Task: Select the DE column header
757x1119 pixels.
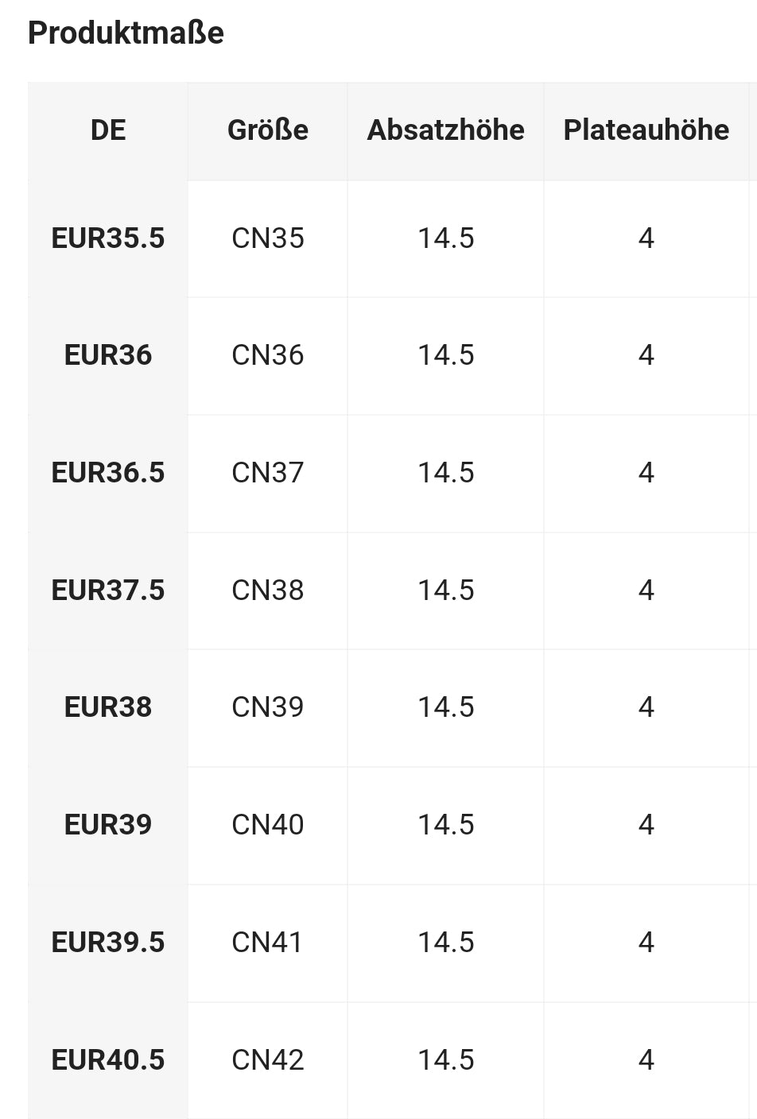Action: click(108, 130)
